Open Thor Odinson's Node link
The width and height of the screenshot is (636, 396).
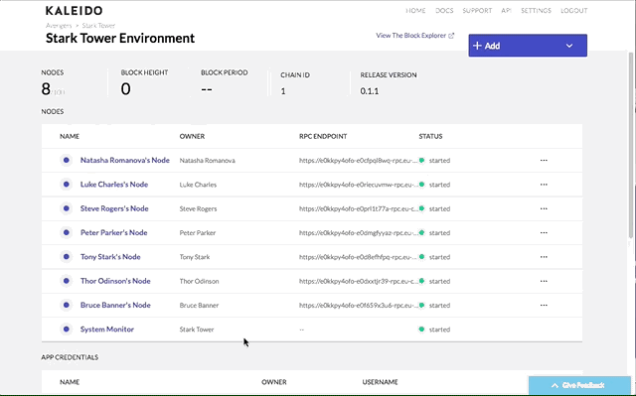pos(115,281)
